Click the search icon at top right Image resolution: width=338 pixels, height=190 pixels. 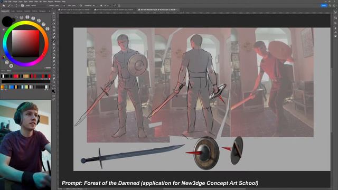click(330, 6)
